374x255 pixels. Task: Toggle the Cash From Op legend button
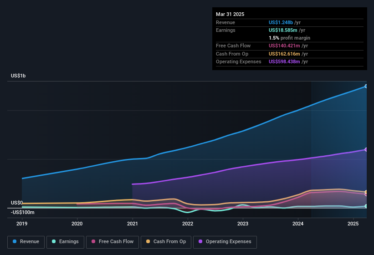166,242
